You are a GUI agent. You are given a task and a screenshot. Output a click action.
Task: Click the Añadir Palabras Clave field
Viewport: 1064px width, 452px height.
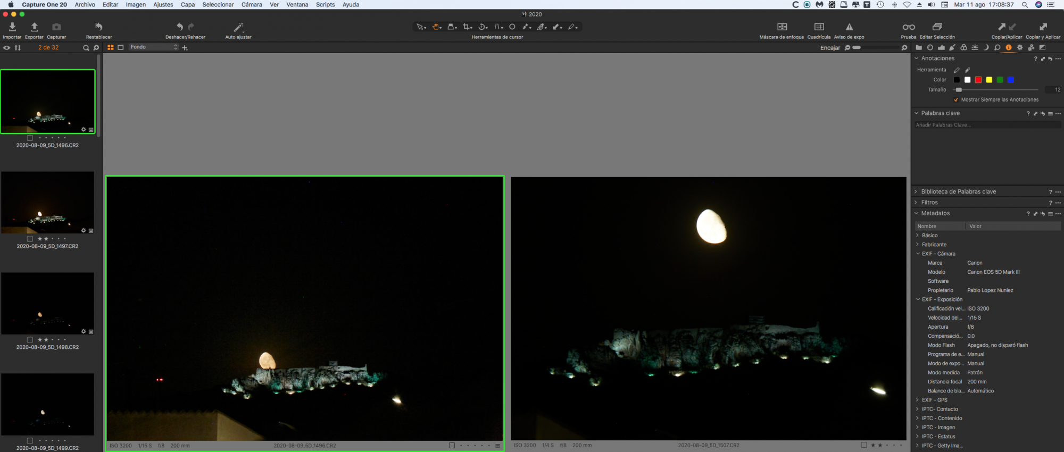[987, 125]
